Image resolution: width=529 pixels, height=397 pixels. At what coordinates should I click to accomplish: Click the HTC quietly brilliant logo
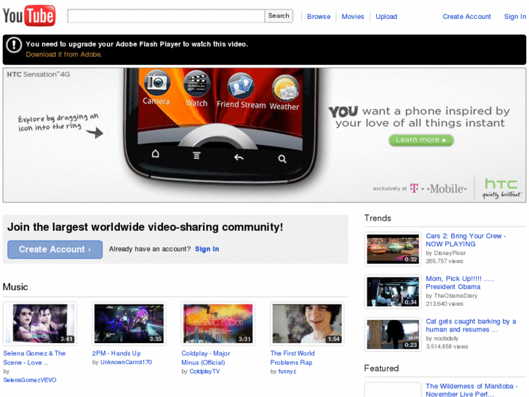[x=501, y=188]
